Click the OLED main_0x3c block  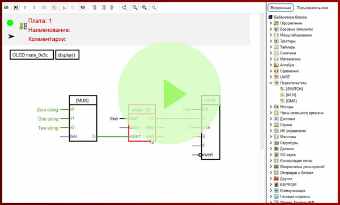(32, 55)
